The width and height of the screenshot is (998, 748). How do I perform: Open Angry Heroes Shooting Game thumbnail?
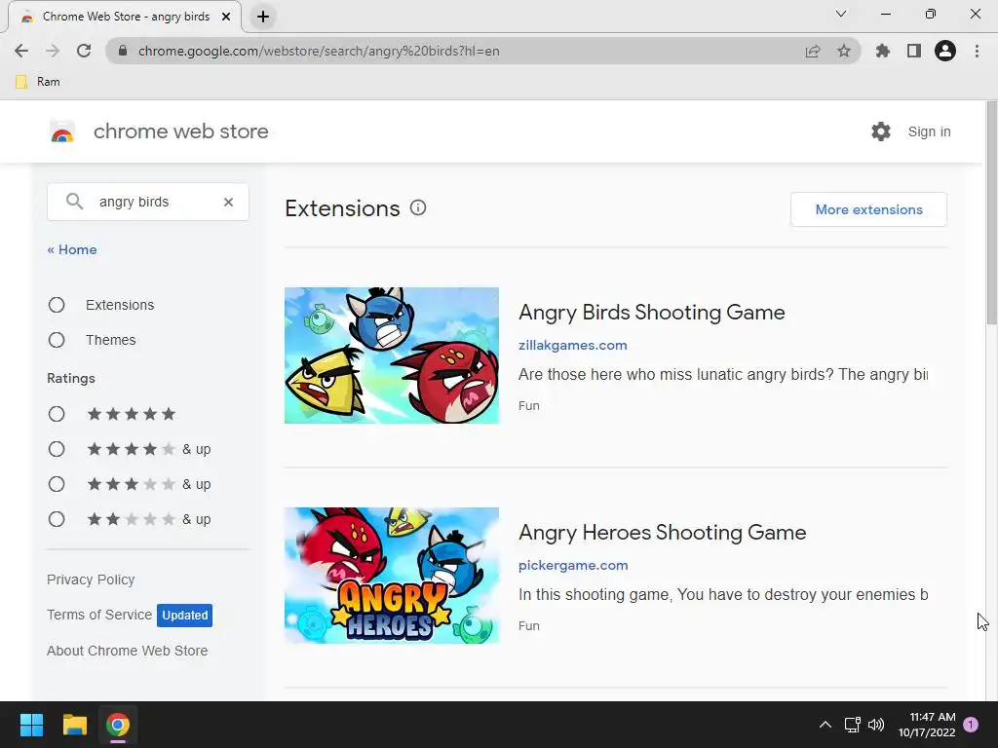click(x=392, y=576)
